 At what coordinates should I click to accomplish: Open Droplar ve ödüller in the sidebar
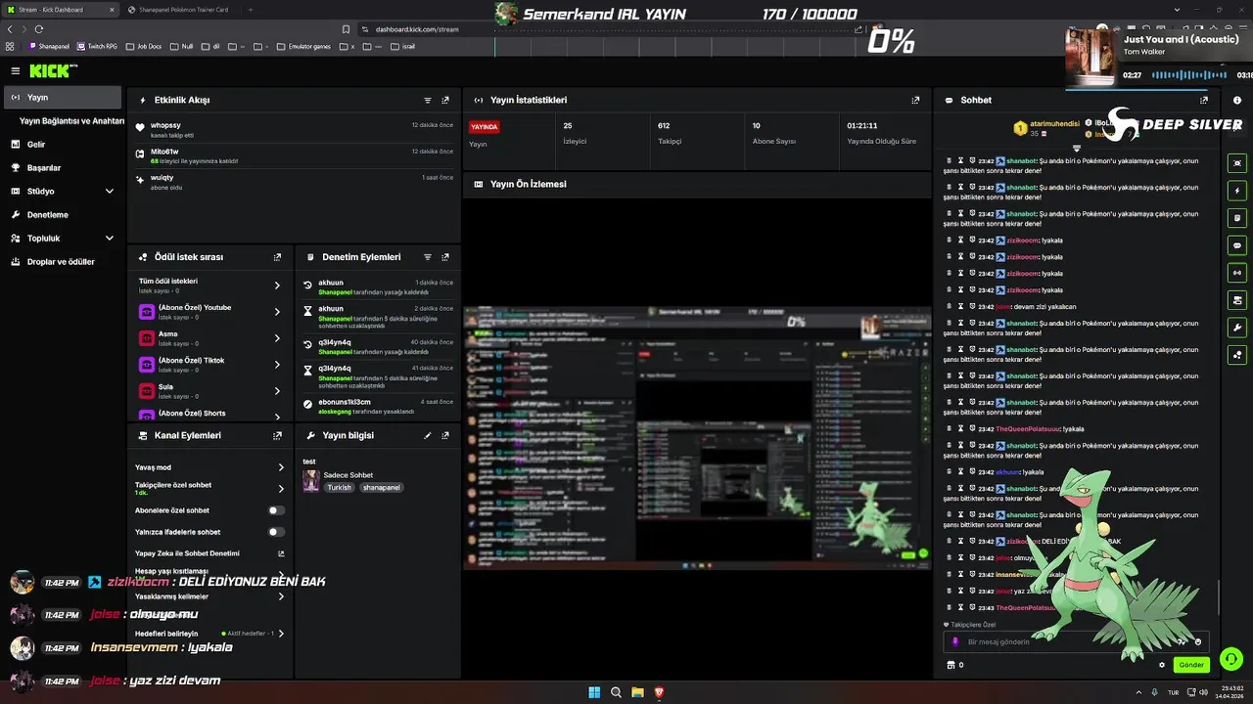(63, 262)
